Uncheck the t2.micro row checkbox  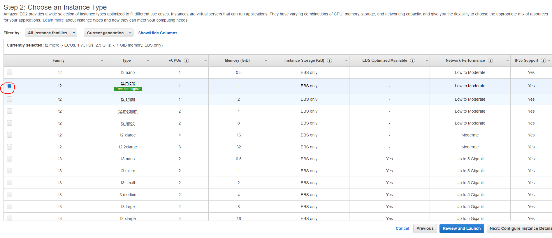(10, 86)
